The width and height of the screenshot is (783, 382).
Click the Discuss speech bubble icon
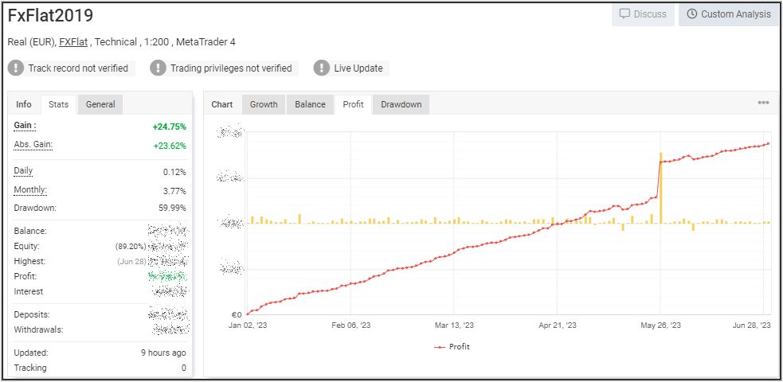click(x=625, y=14)
